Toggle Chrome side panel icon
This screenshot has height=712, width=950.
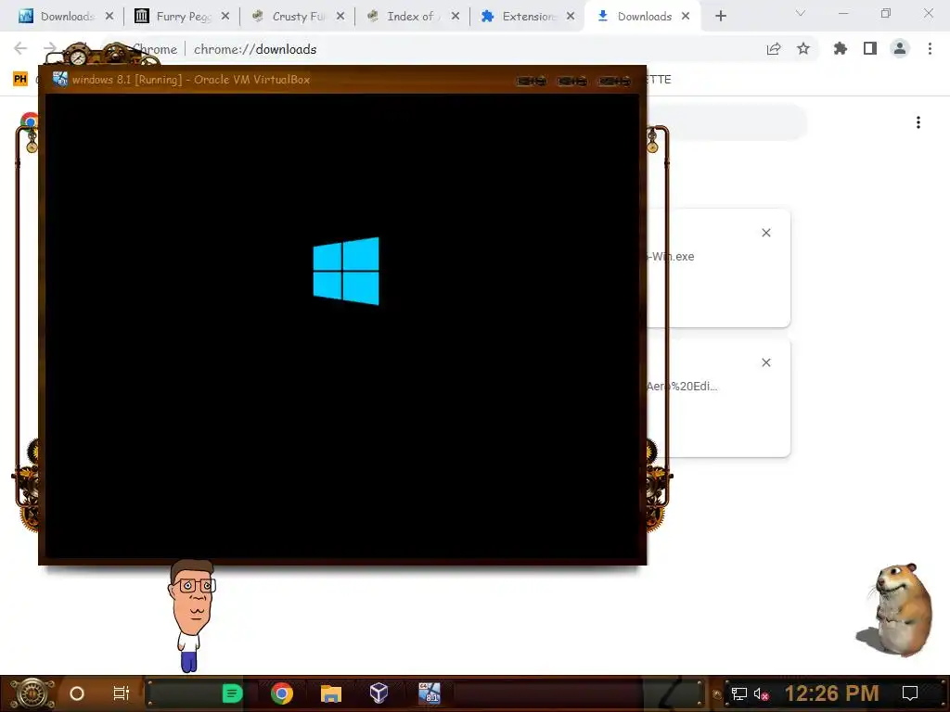[870, 48]
